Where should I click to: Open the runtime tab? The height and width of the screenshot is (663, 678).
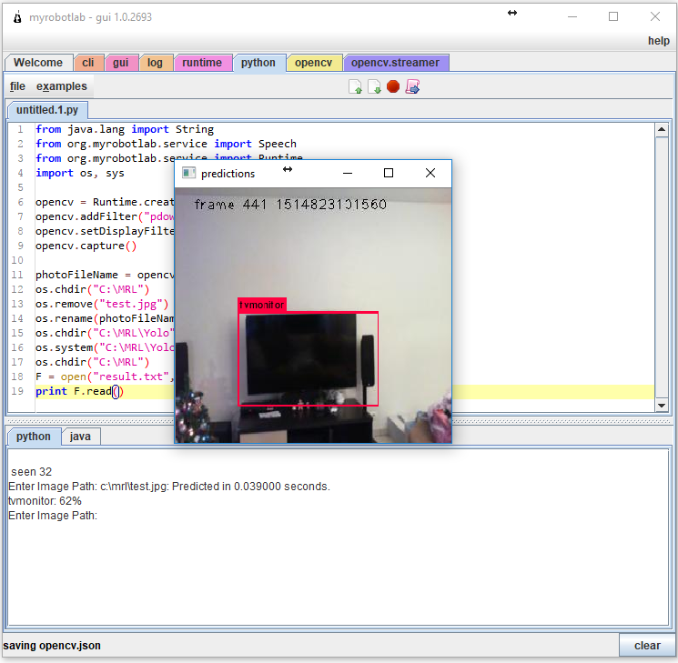click(202, 63)
